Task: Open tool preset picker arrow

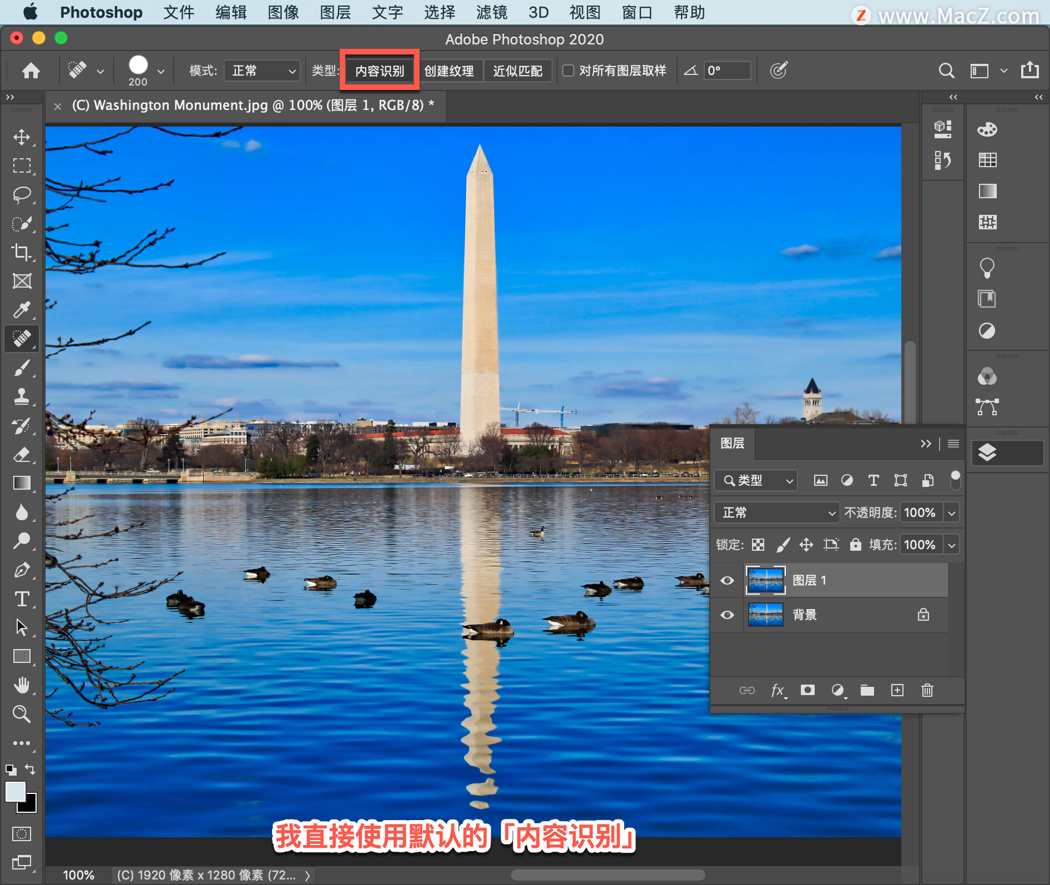Action: click(x=100, y=71)
